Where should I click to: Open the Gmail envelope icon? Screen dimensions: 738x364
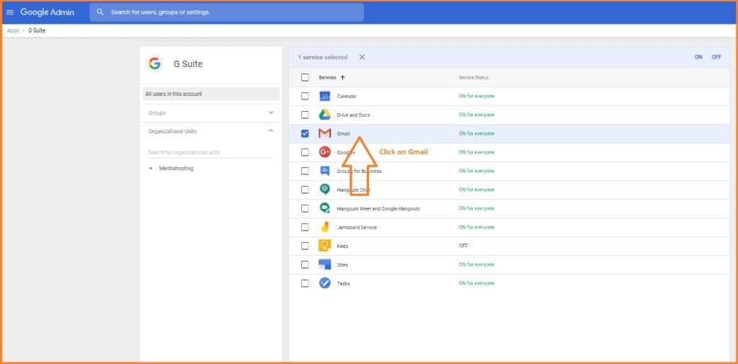pos(324,133)
